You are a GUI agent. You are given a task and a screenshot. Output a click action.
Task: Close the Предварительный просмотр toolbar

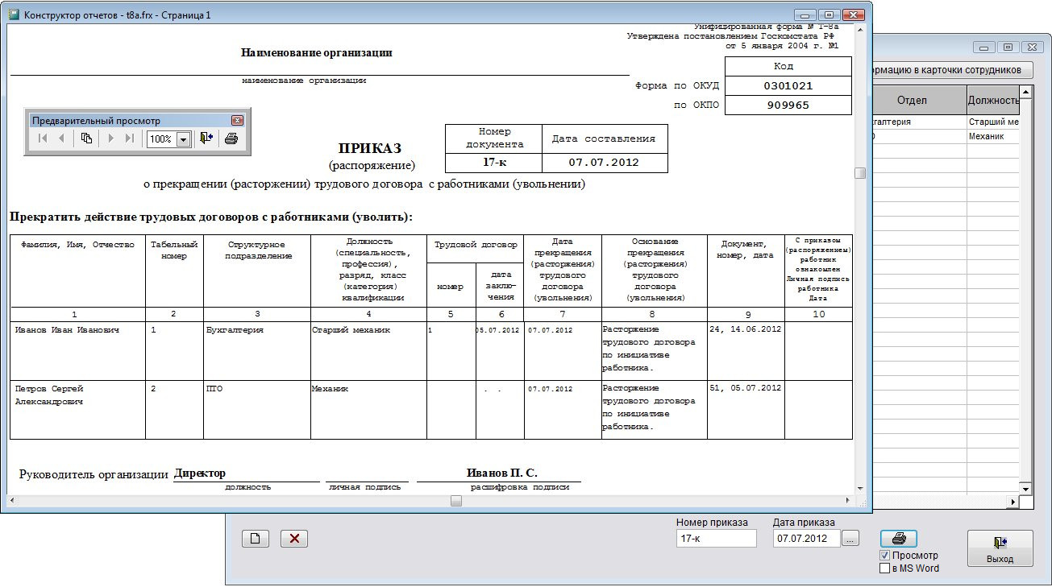(x=237, y=121)
